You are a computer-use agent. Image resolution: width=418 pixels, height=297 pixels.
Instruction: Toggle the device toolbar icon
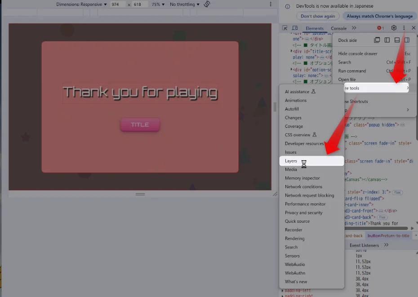pyautogui.click(x=295, y=28)
